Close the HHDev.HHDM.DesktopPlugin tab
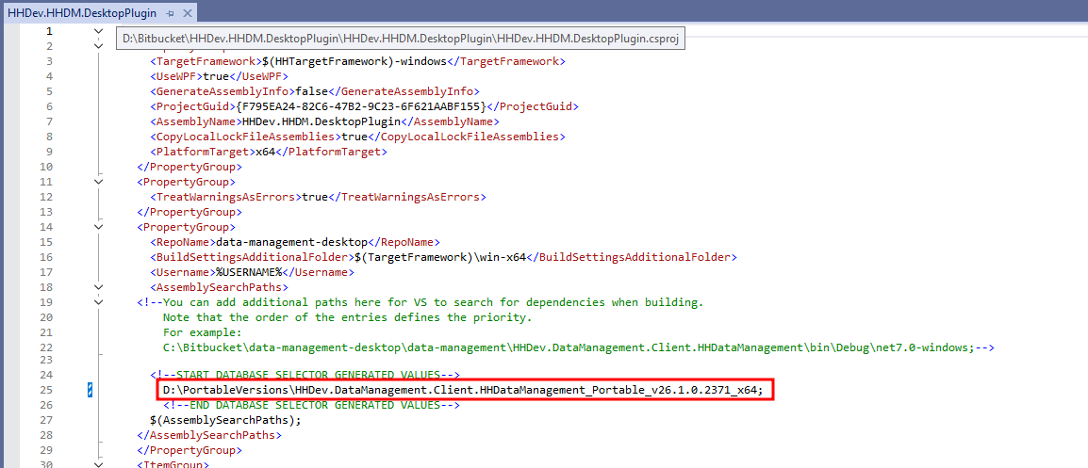The width and height of the screenshot is (1088, 468). [x=186, y=14]
